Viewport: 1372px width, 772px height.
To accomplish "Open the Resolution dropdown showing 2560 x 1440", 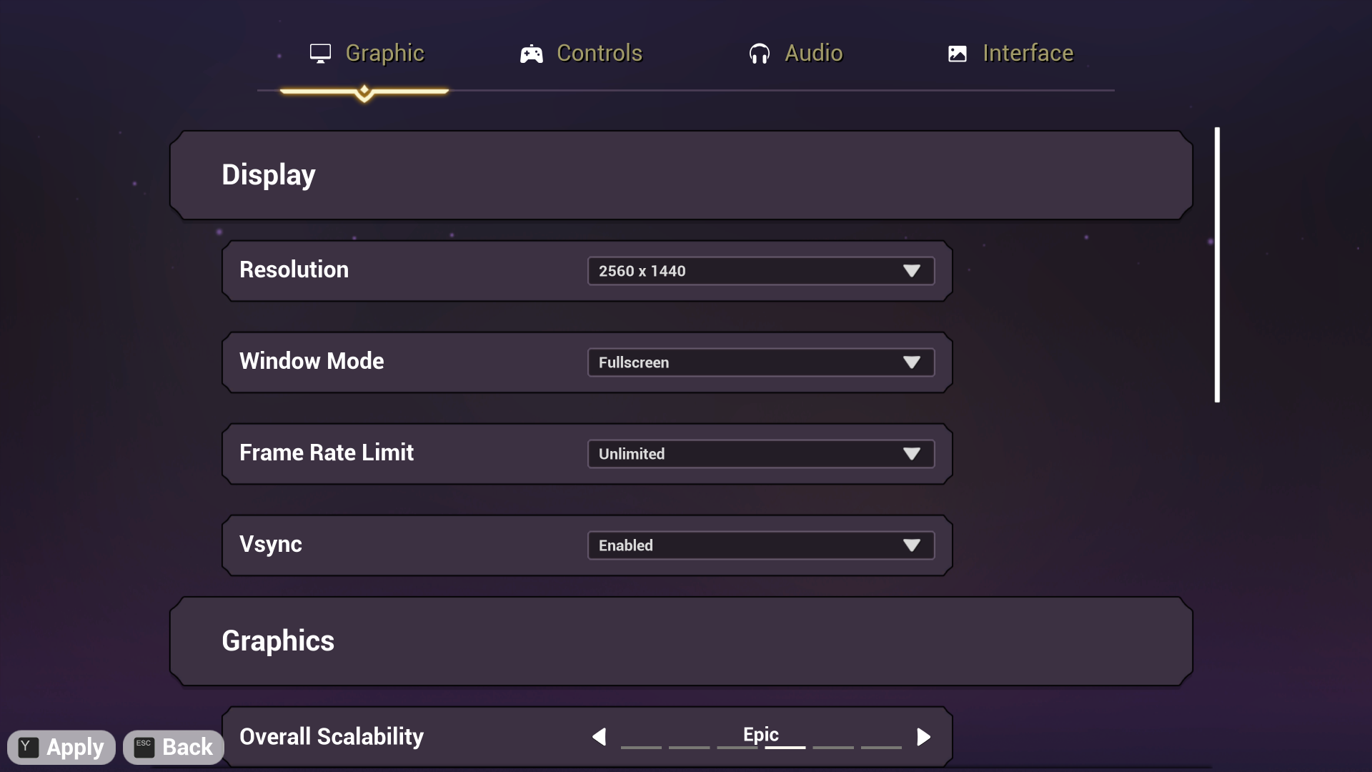I will [761, 271].
